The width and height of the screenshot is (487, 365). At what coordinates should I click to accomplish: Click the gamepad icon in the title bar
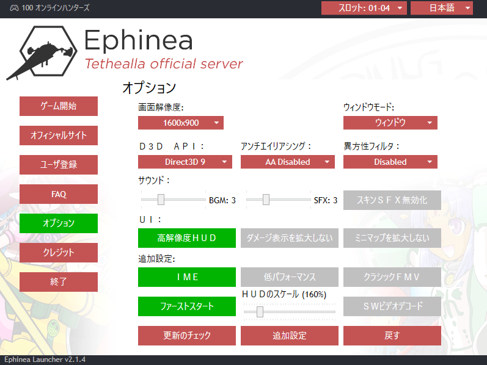click(14, 8)
